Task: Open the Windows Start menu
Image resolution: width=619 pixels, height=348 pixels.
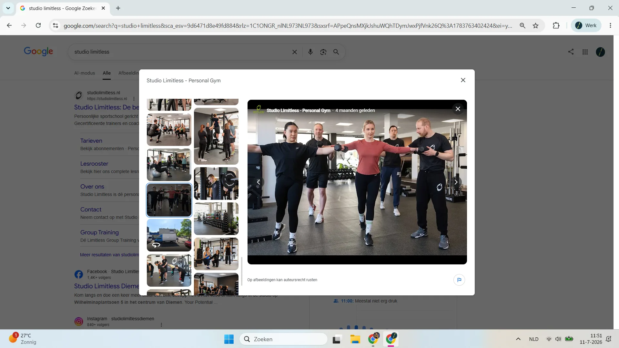Action: 229,339
